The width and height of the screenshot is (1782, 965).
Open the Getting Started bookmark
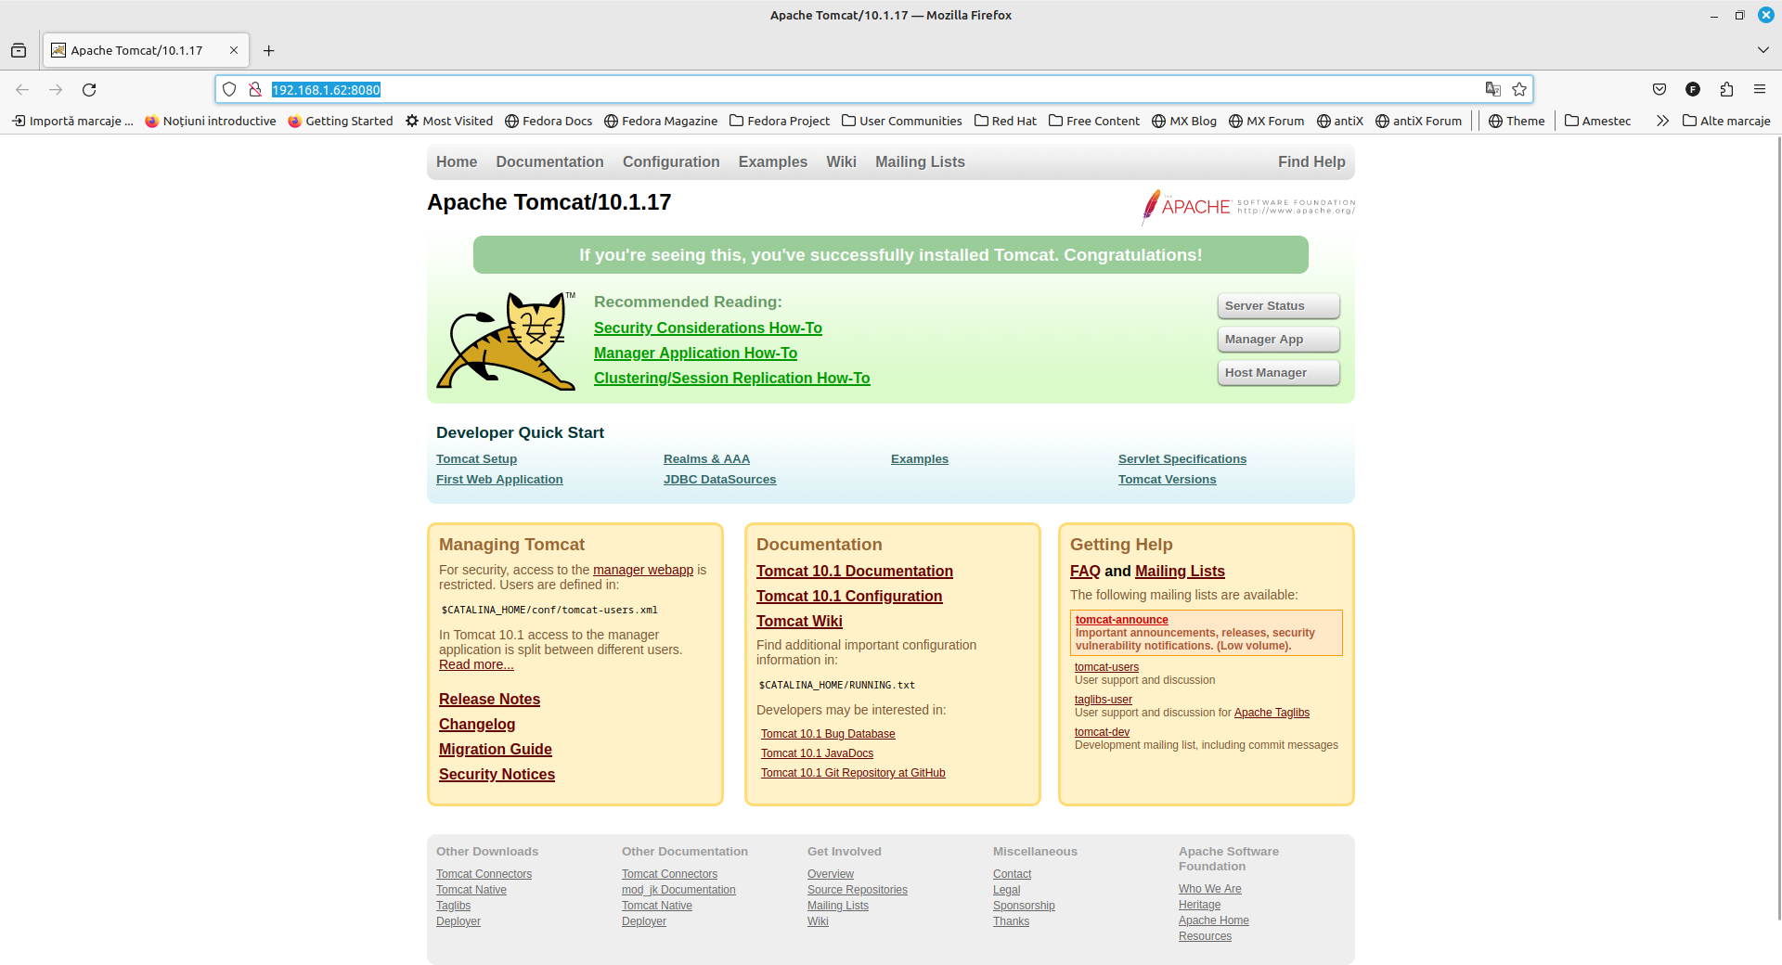click(x=341, y=121)
